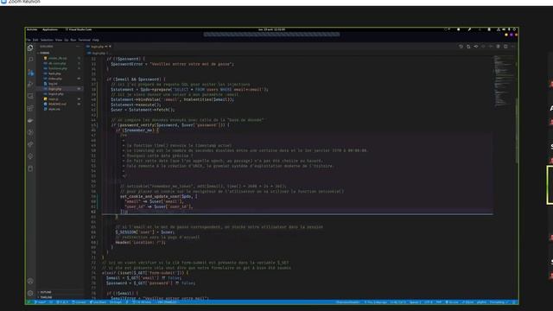Open the Terminal menu
553x311 pixels.
point(85,40)
